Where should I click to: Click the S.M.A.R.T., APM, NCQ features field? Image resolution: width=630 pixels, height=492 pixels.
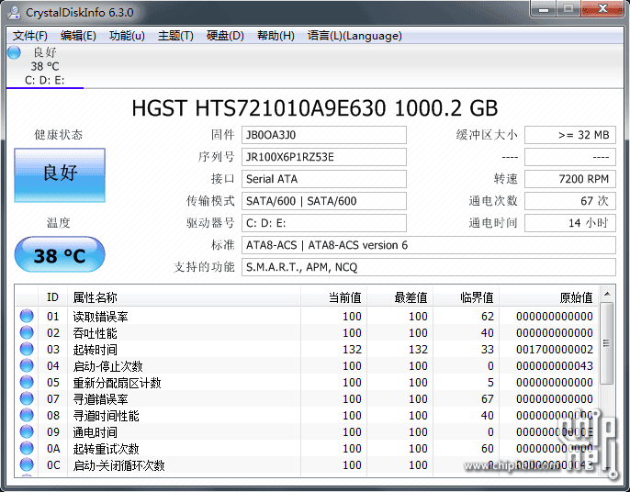428,267
